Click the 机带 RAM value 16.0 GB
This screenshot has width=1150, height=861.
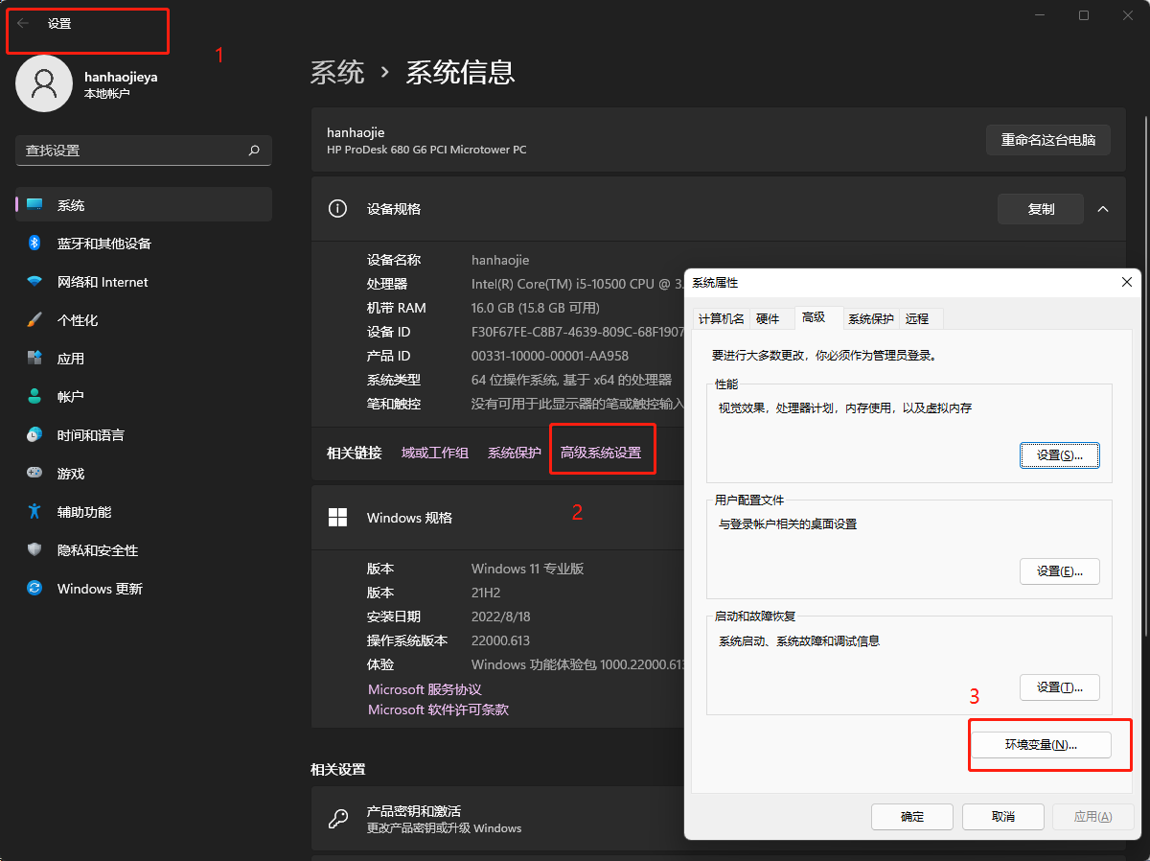(535, 308)
